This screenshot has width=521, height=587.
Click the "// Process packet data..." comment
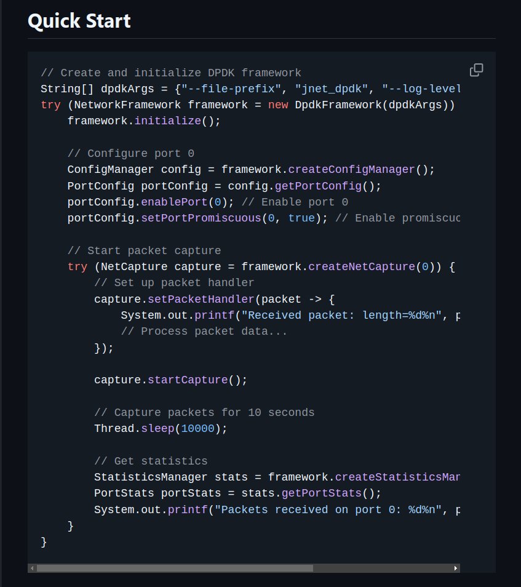click(x=204, y=331)
